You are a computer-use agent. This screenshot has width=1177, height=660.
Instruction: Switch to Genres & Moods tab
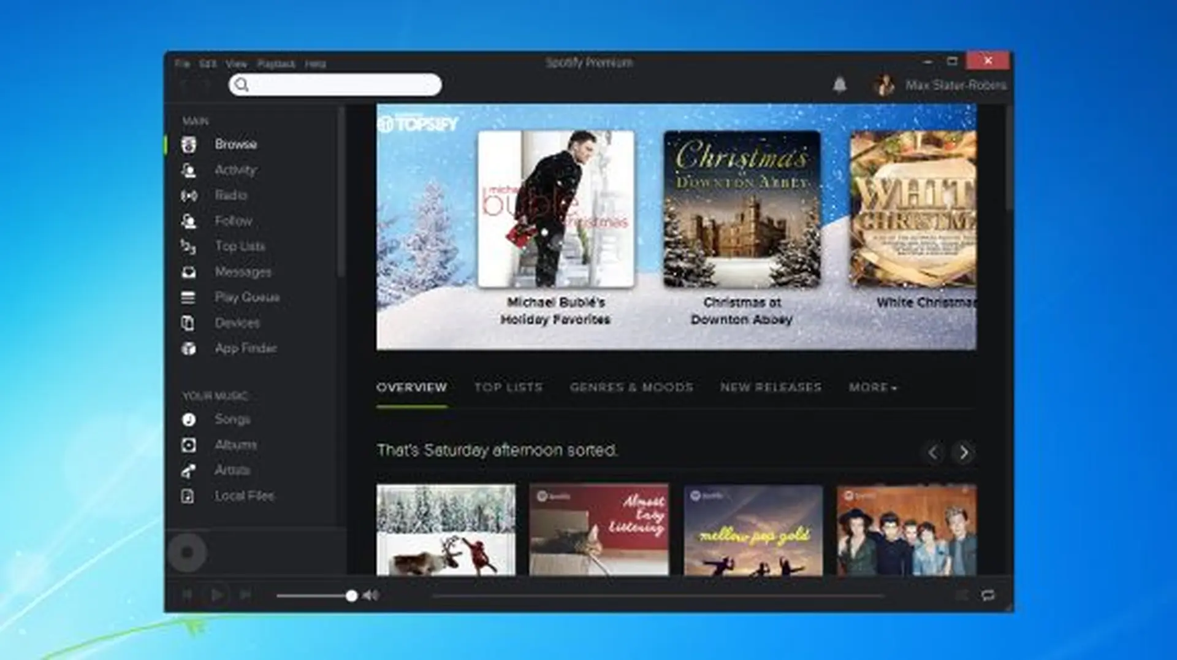[631, 388]
